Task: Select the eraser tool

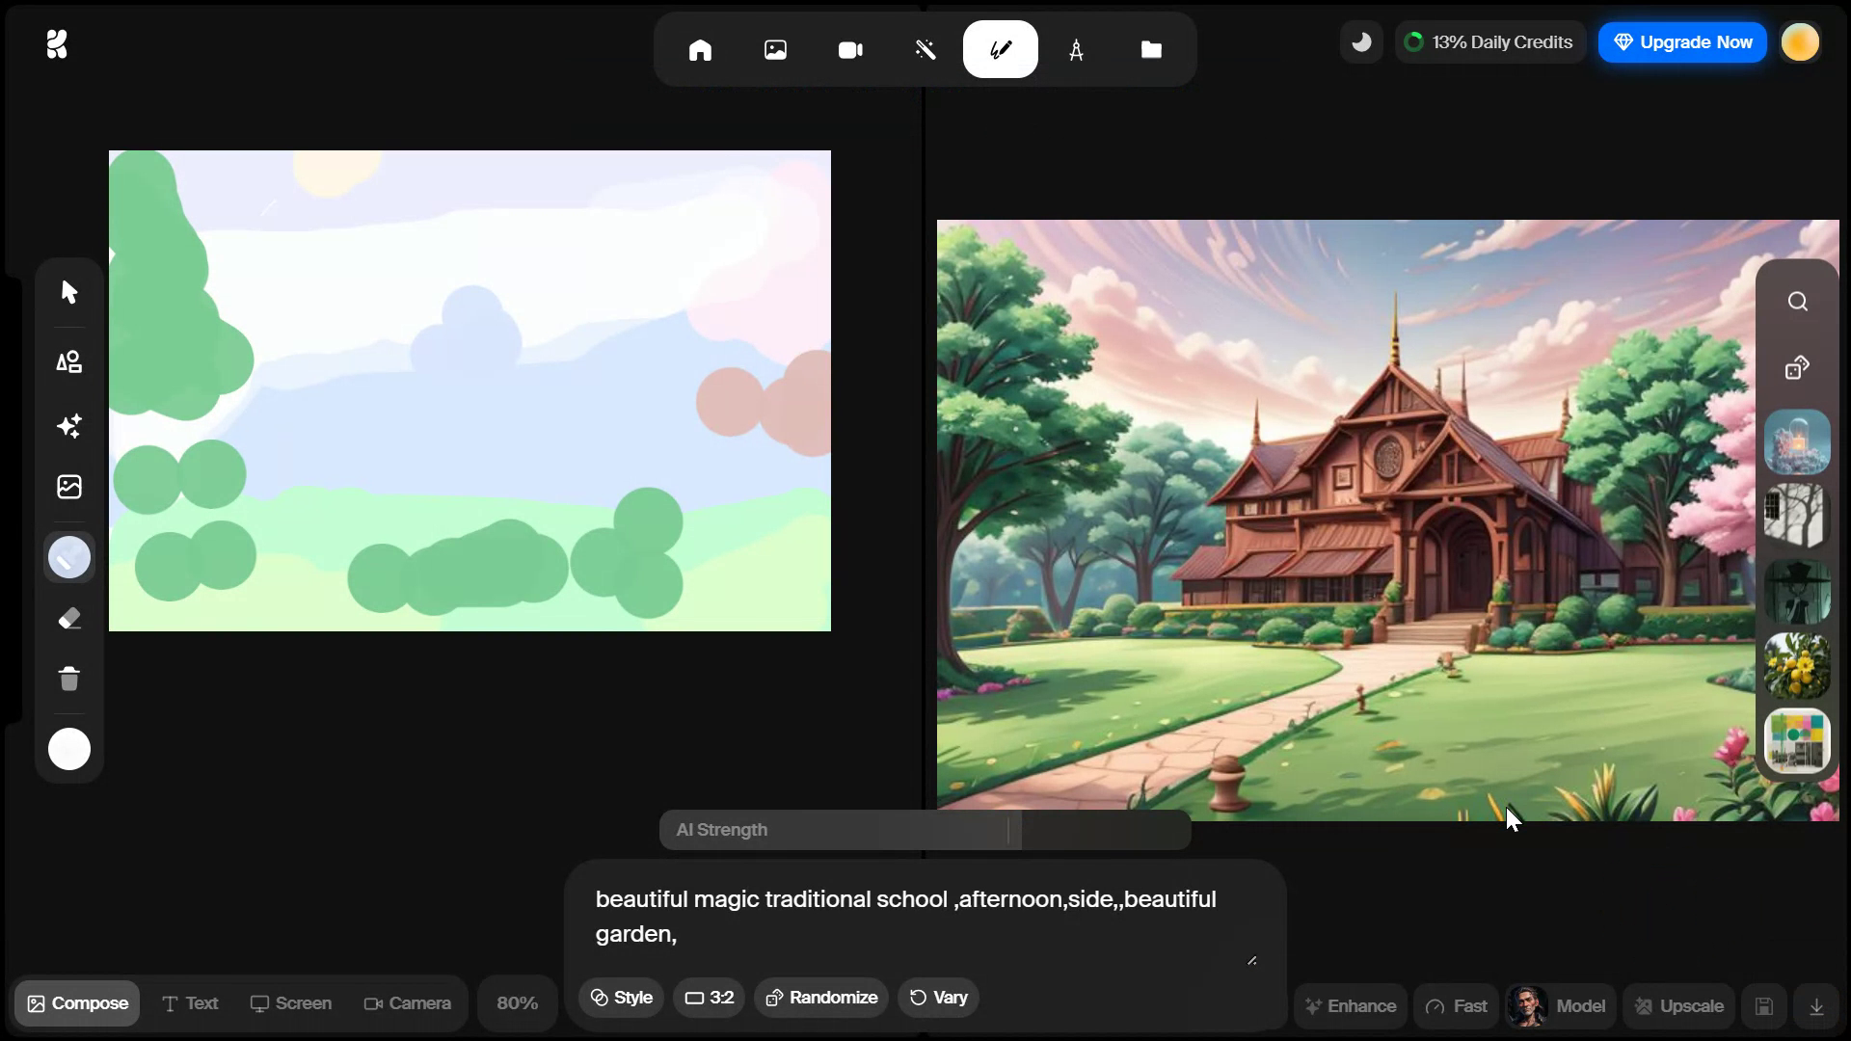Action: (x=68, y=619)
